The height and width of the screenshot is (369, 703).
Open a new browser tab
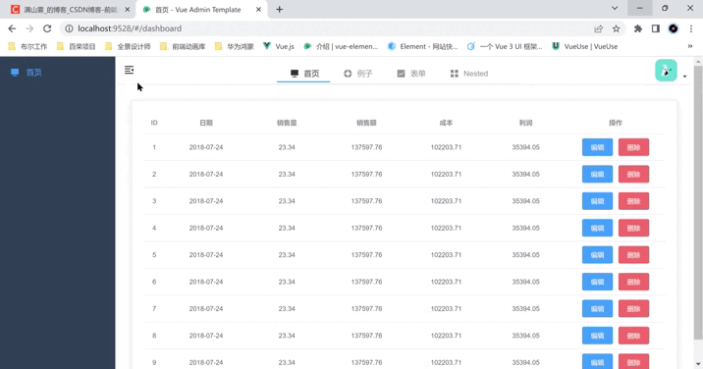tap(279, 10)
